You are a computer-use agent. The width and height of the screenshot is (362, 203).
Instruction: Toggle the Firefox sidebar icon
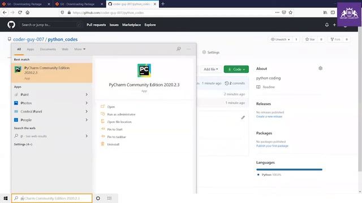tap(333, 12)
